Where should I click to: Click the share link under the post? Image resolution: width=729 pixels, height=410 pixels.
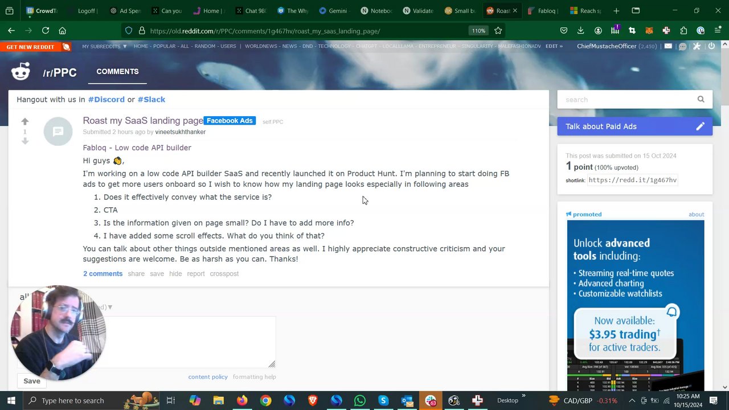(x=136, y=273)
